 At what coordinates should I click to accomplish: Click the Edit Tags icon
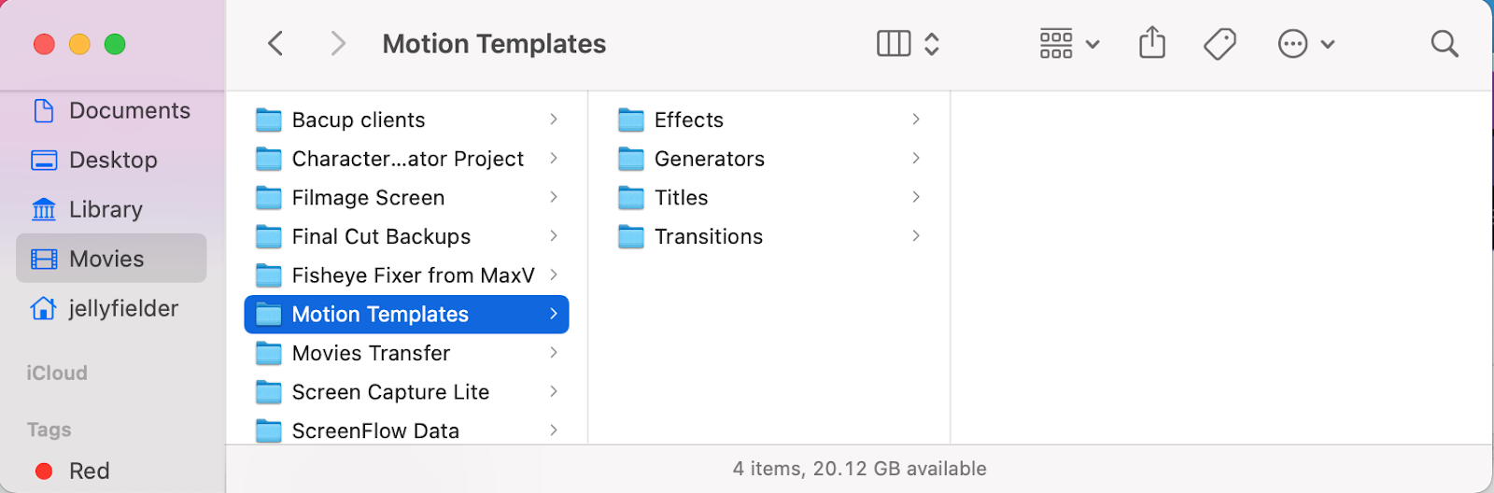point(1219,44)
